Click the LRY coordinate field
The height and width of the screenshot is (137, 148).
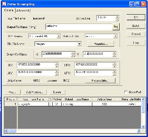pyautogui.click(x=93, y=73)
